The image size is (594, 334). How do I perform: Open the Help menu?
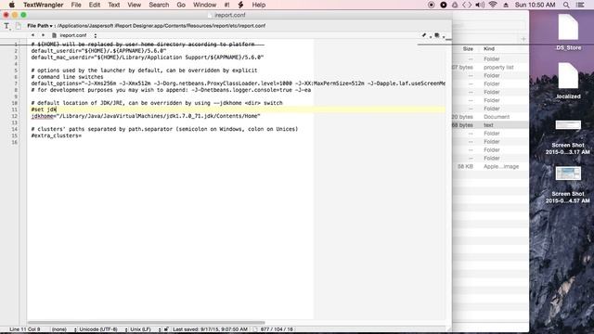(x=259, y=5)
